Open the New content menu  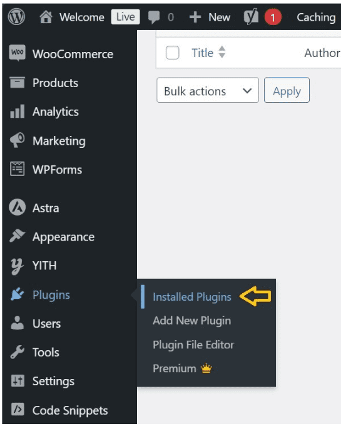[x=210, y=17]
